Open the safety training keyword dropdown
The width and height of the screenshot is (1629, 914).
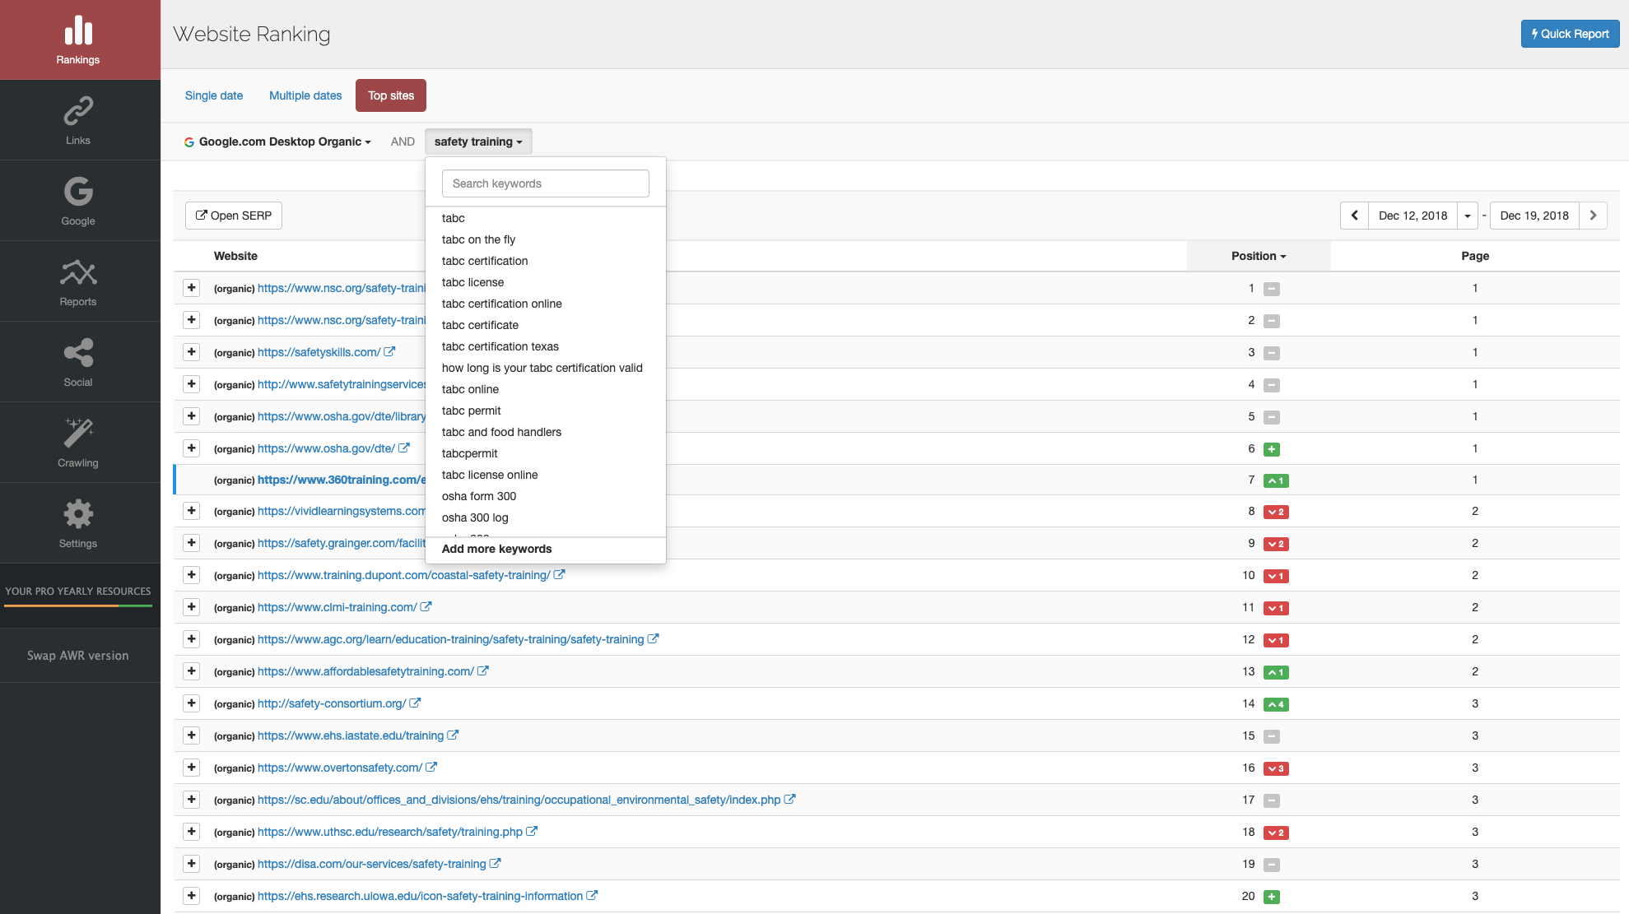click(478, 141)
